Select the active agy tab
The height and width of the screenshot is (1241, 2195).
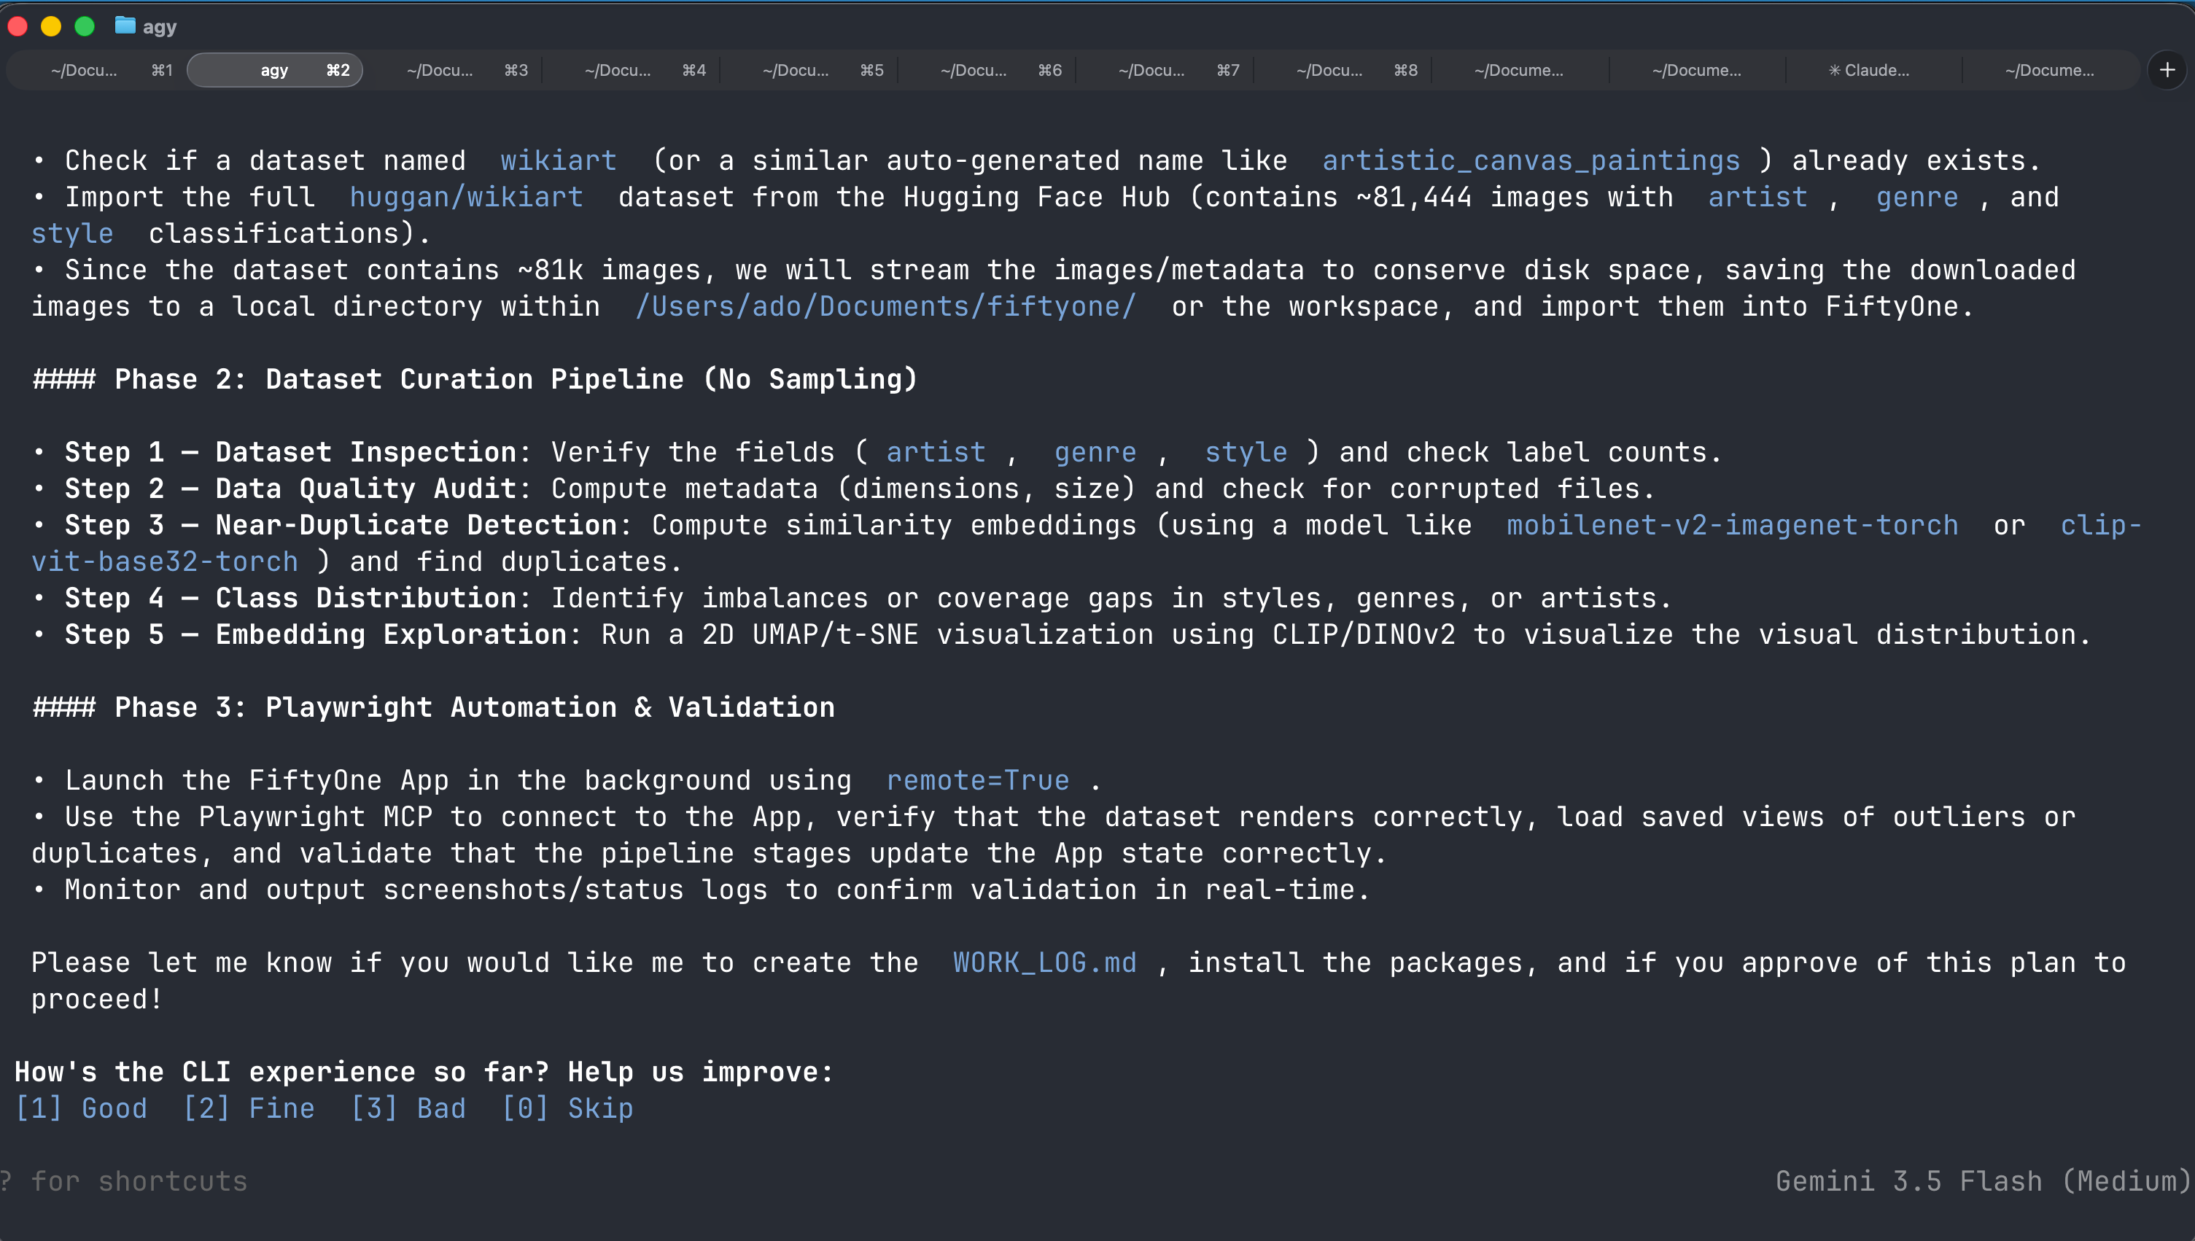tap(274, 70)
